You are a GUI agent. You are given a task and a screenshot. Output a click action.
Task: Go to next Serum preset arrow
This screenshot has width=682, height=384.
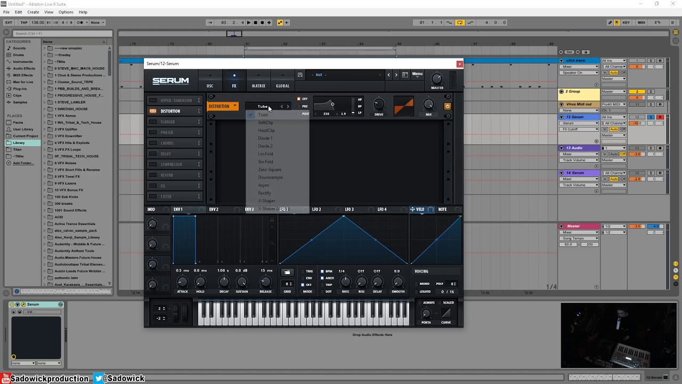click(x=396, y=75)
